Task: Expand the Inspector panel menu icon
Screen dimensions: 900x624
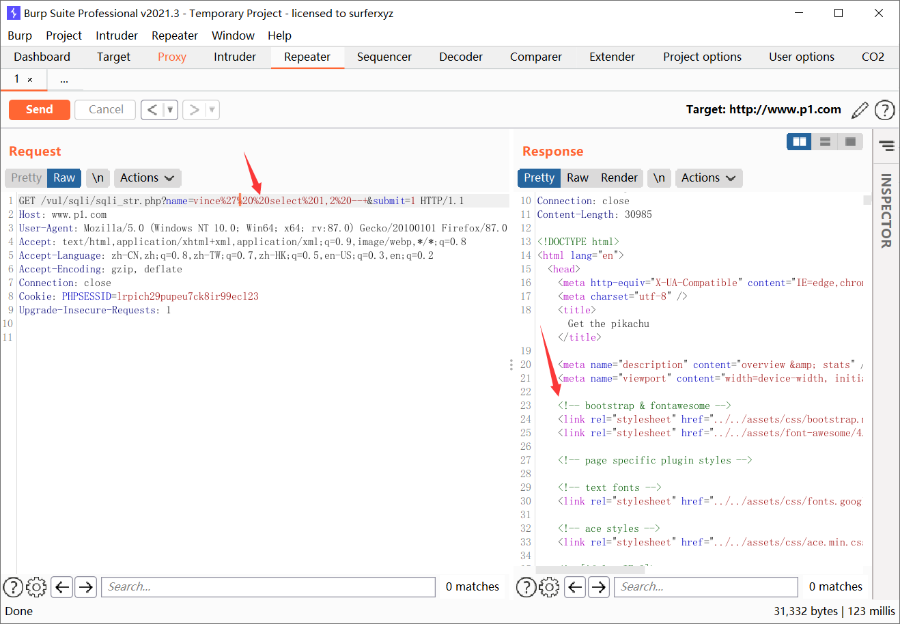Action: click(886, 145)
